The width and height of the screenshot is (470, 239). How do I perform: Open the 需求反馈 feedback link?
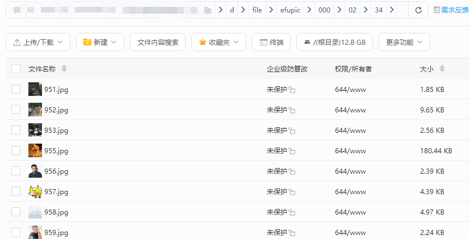click(451, 10)
